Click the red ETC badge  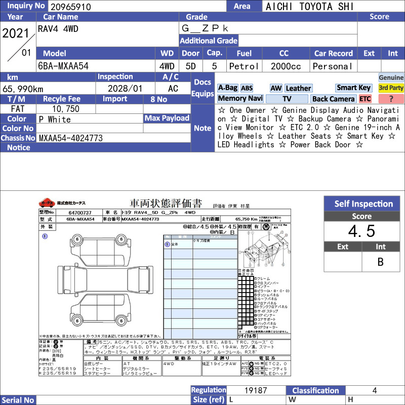pyautogui.click(x=365, y=99)
